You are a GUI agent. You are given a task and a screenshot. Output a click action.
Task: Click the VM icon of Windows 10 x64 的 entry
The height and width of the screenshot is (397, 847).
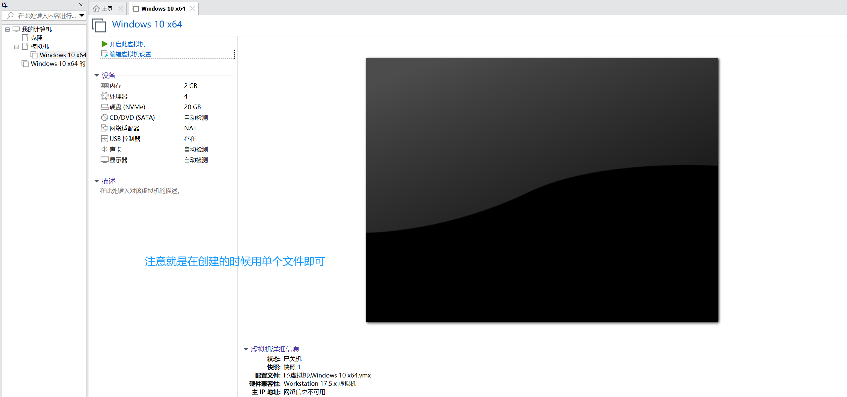tap(25, 64)
